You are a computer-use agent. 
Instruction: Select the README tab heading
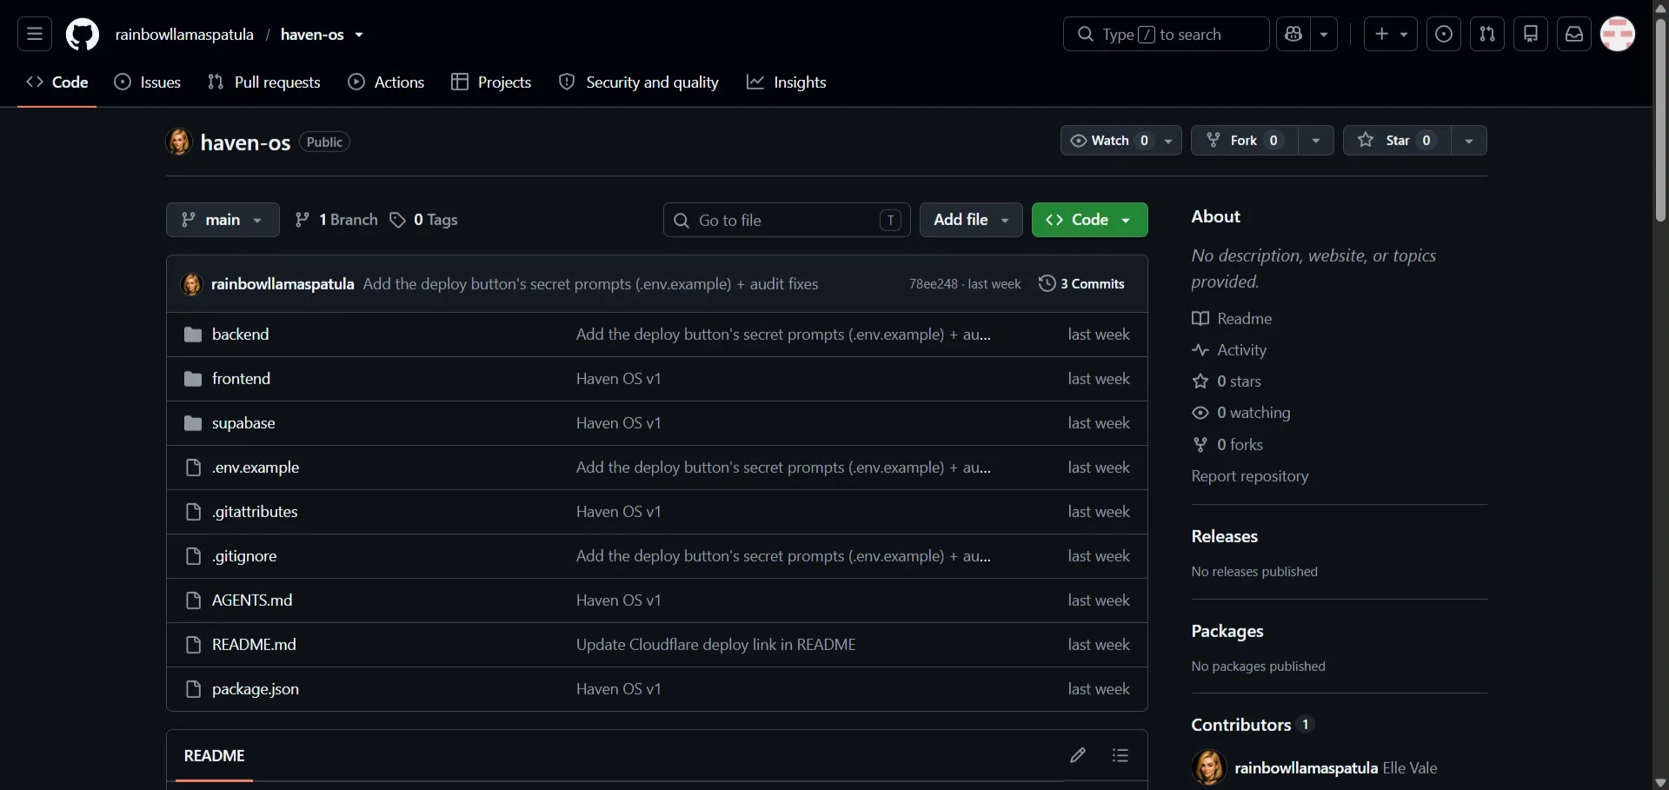click(214, 756)
